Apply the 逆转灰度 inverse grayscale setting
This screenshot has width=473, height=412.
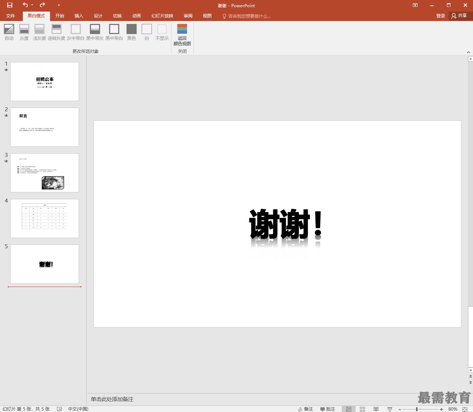coord(57,32)
